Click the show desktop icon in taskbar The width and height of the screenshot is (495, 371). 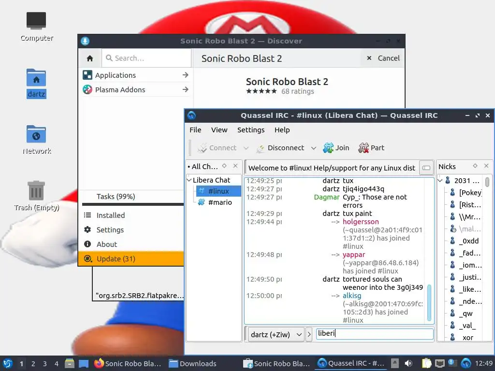tap(84, 363)
